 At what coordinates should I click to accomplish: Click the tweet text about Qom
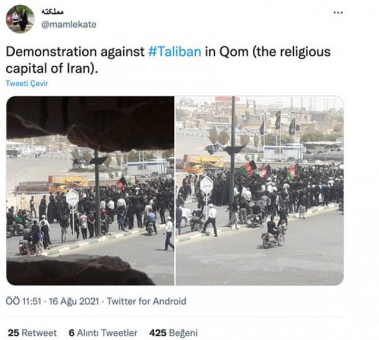pyautogui.click(x=168, y=60)
